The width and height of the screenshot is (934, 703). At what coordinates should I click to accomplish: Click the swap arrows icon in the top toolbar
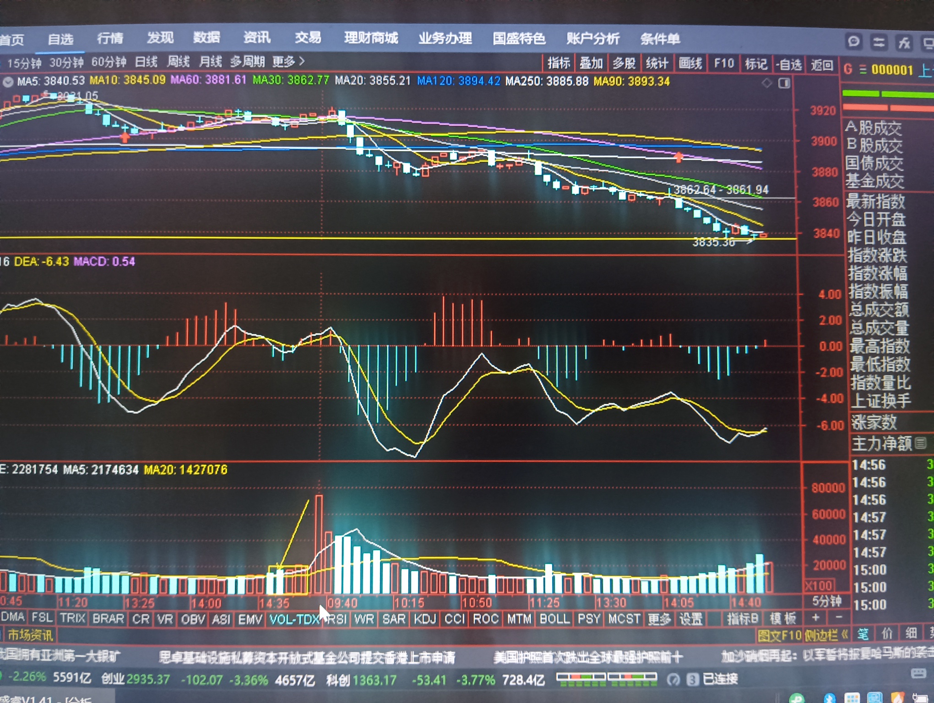click(878, 43)
